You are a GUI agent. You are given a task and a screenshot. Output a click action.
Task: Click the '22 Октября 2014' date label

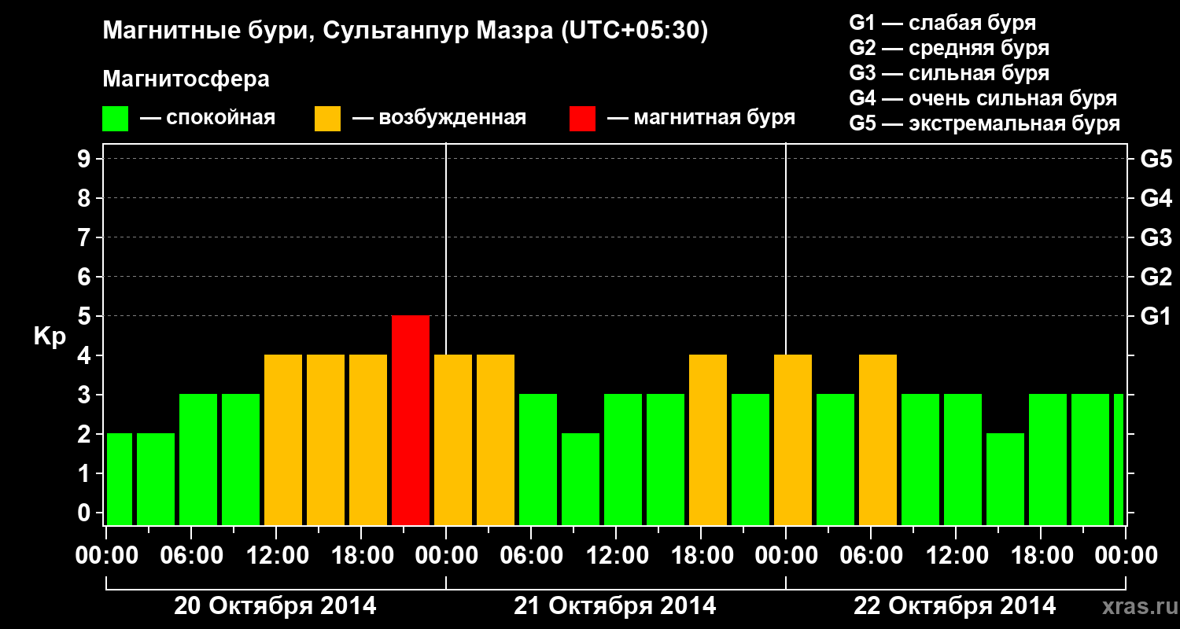click(x=955, y=606)
